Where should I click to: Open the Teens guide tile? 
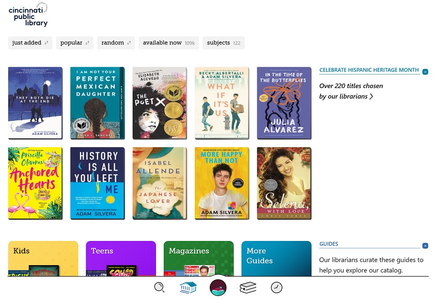pos(121,258)
